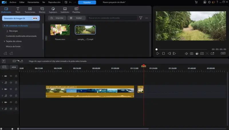229x130 pixels.
Task: Open the Título room tab
Action: coord(18,10)
